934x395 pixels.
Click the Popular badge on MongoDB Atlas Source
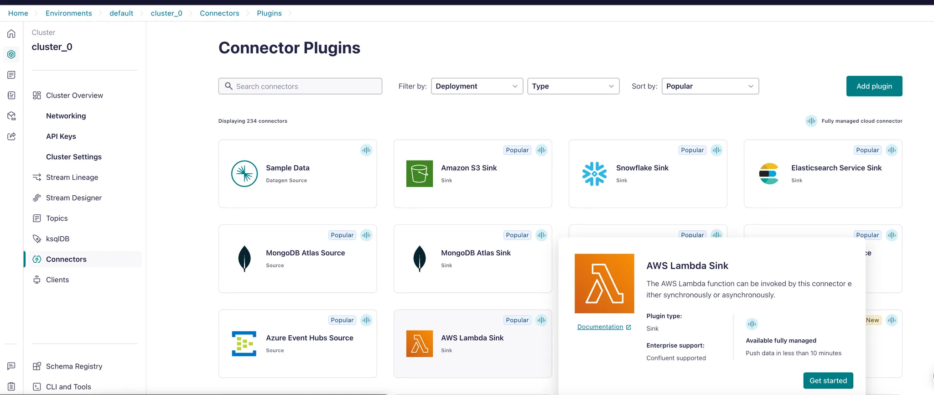click(342, 235)
